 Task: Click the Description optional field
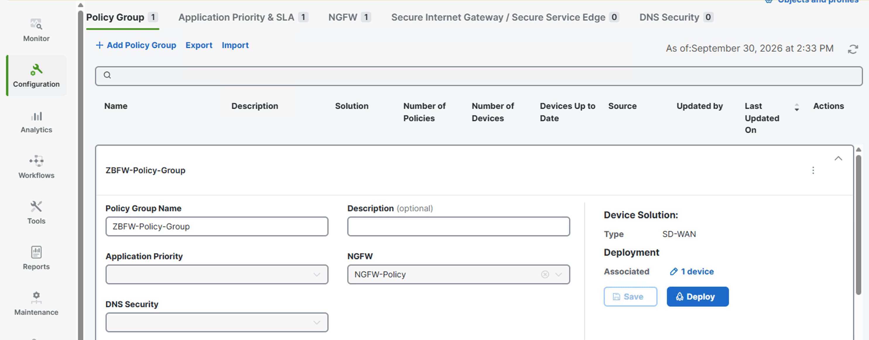click(459, 226)
